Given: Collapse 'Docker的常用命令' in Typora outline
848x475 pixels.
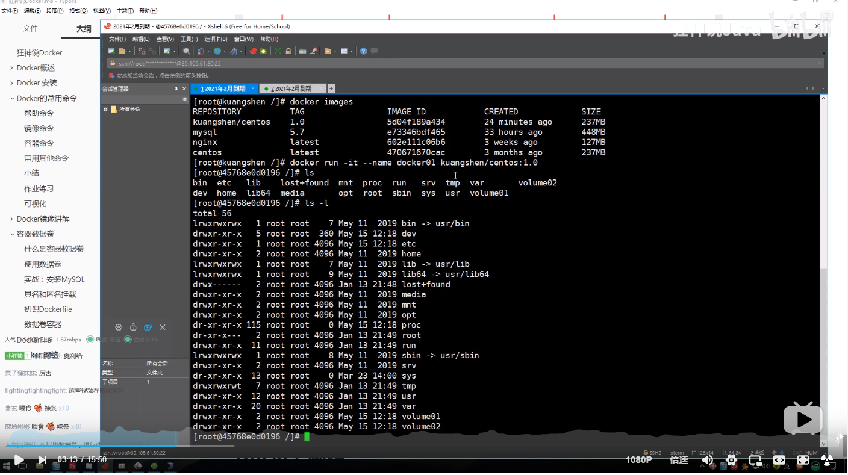Looking at the screenshot, I should click(x=11, y=98).
